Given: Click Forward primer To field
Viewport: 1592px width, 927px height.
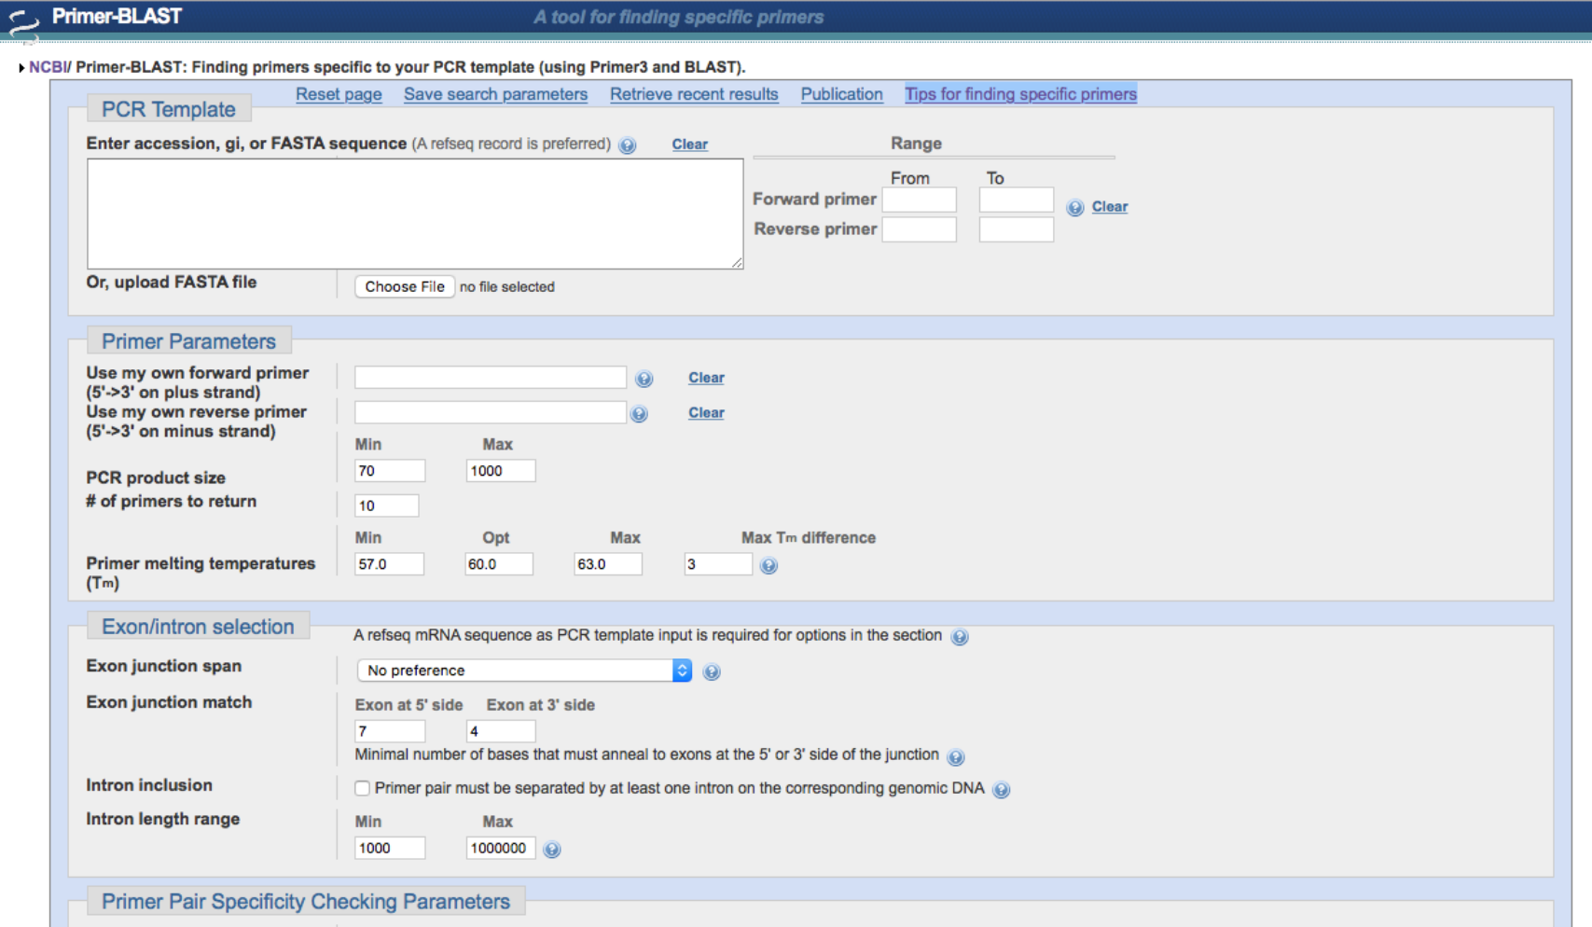Looking at the screenshot, I should (1017, 200).
